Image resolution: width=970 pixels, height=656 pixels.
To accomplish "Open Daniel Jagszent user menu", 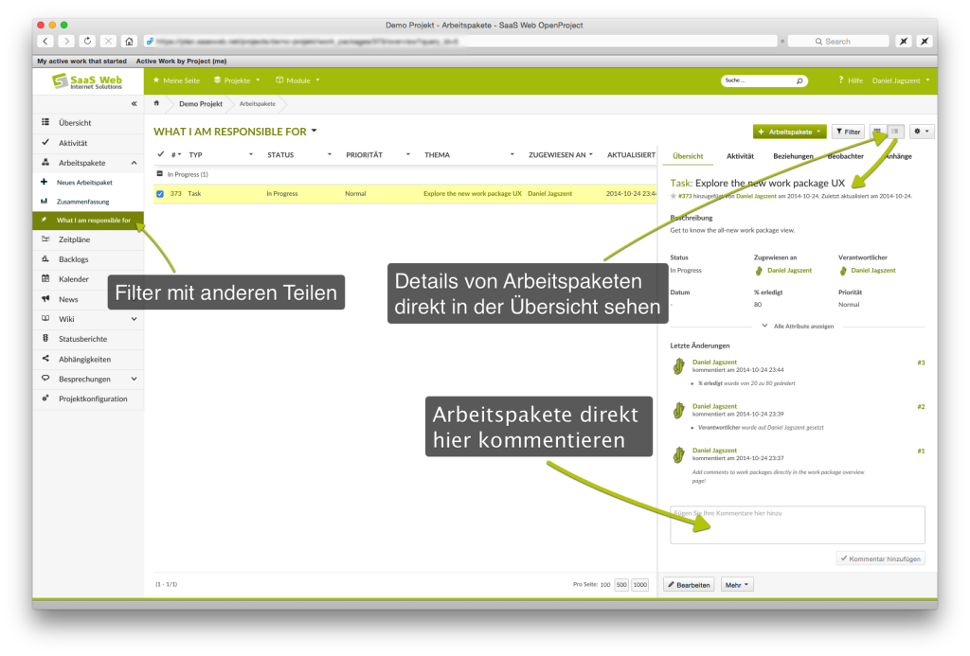I will coord(901,80).
